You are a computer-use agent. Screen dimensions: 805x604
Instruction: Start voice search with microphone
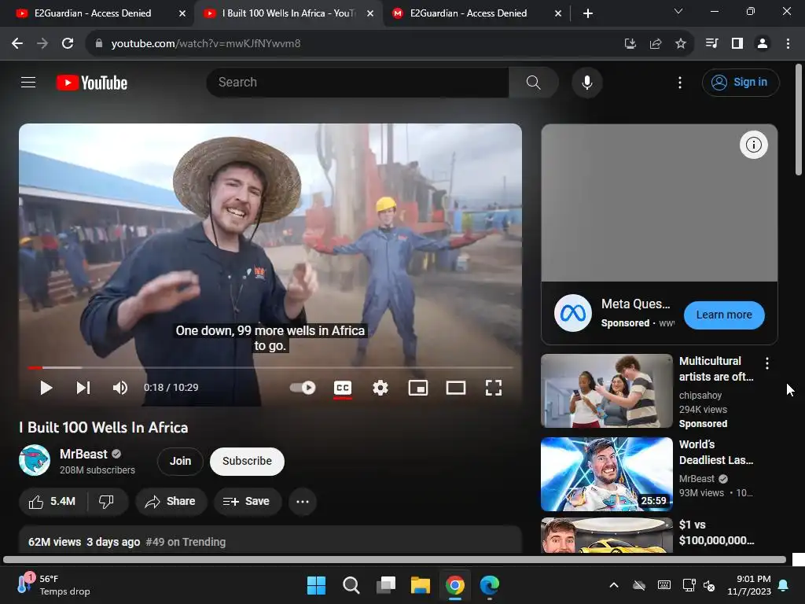pyautogui.click(x=586, y=82)
